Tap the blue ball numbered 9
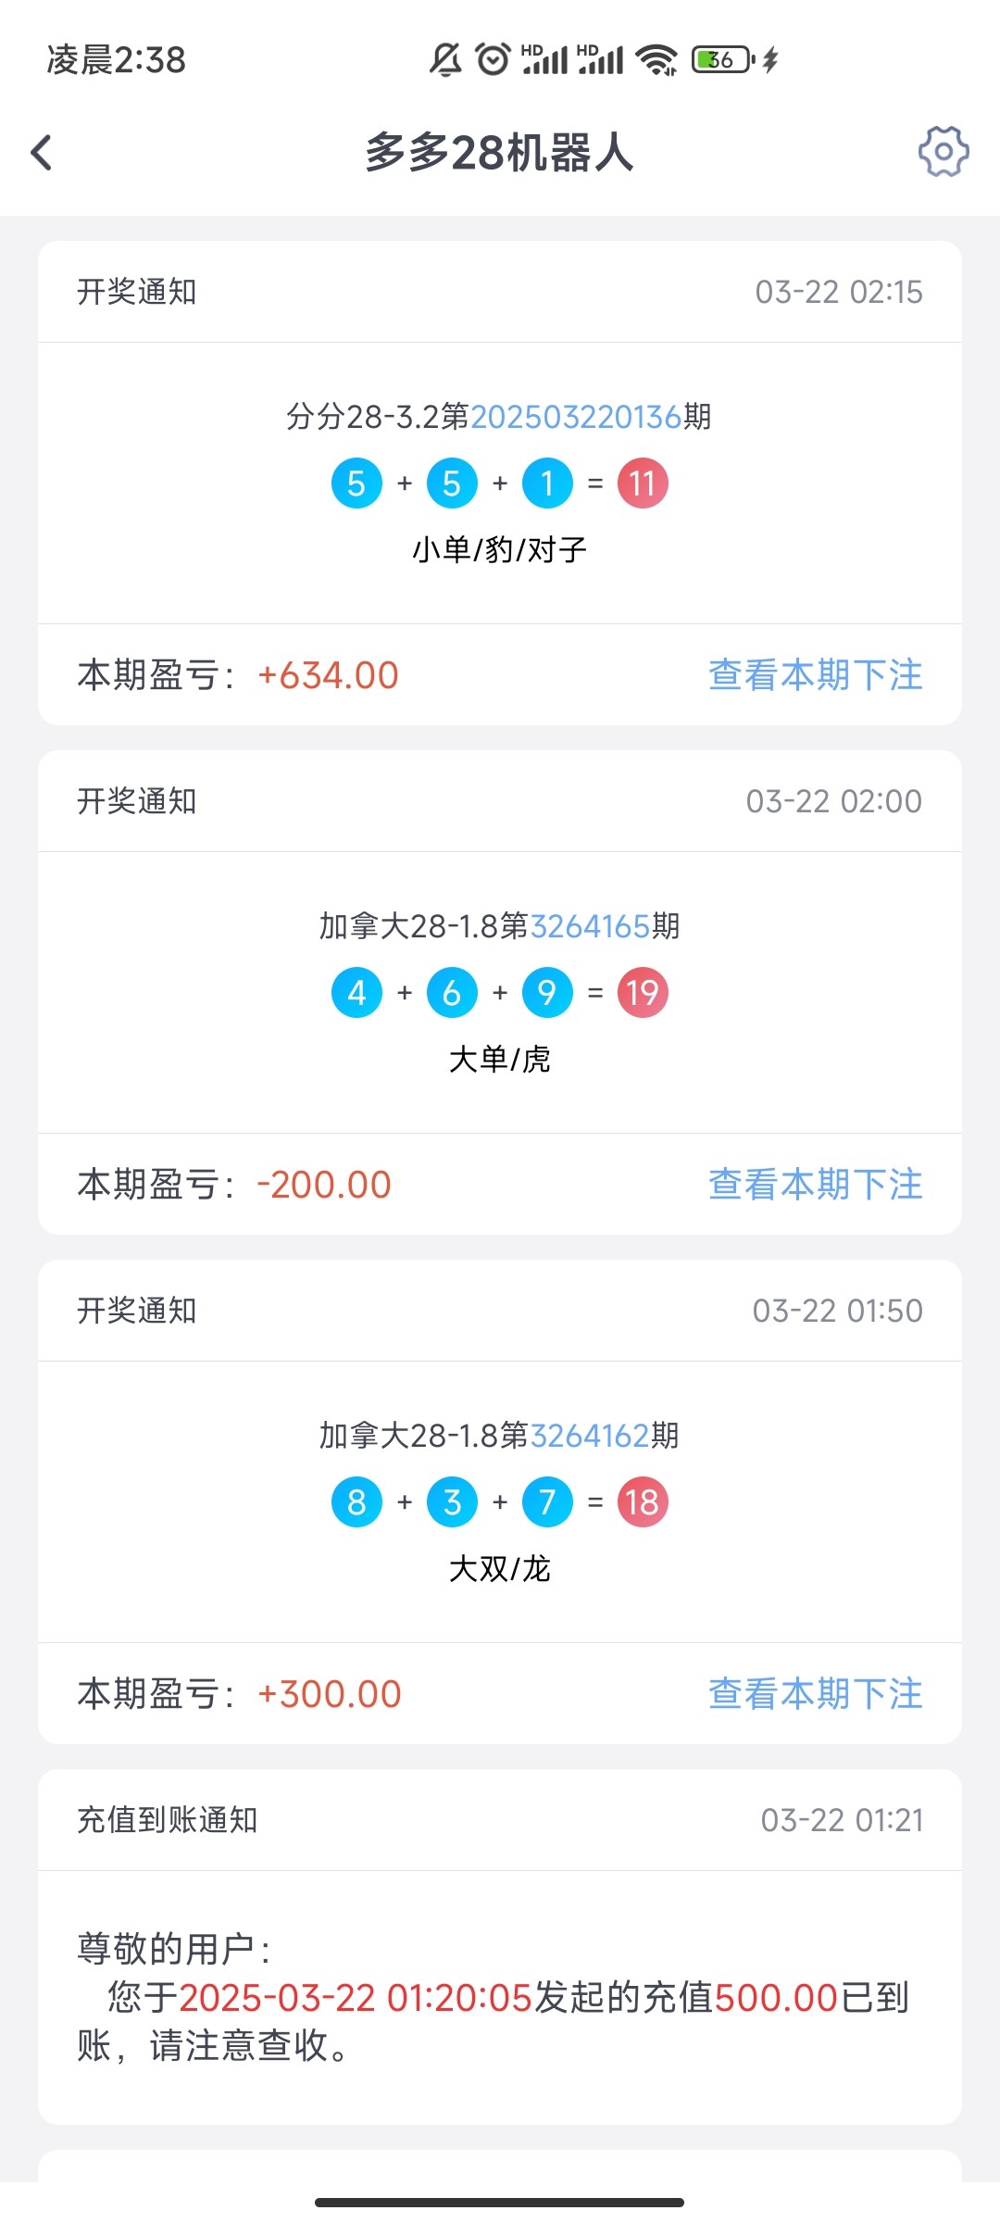The image size is (1000, 2223). [x=547, y=993]
